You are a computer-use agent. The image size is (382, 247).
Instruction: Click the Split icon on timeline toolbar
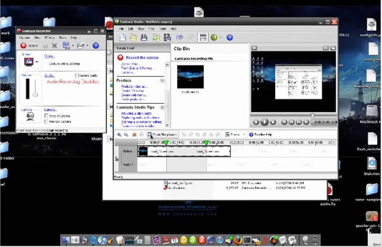[x=141, y=134]
